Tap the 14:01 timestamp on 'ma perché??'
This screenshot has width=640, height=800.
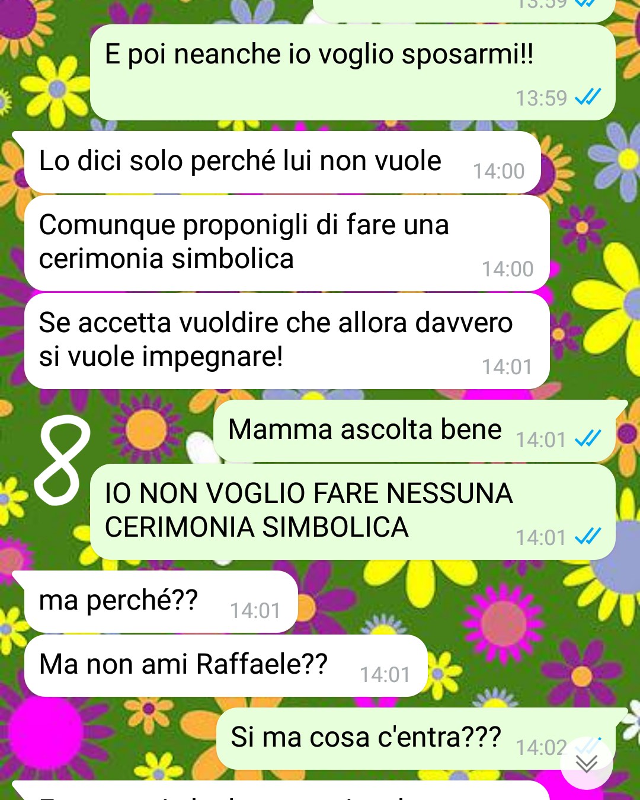click(x=255, y=611)
